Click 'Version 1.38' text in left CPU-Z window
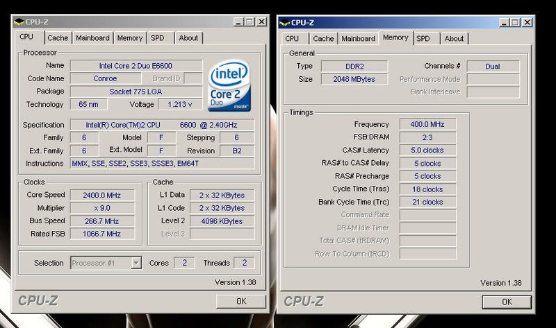 [236, 282]
